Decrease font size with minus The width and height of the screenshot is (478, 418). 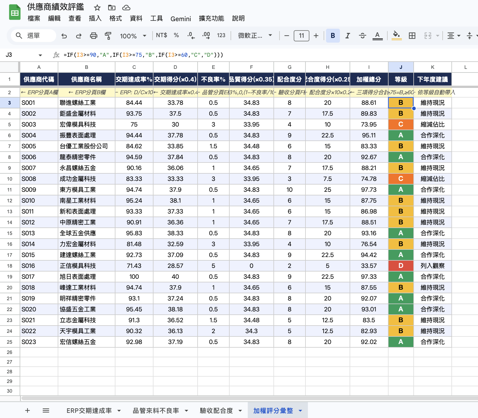287,36
